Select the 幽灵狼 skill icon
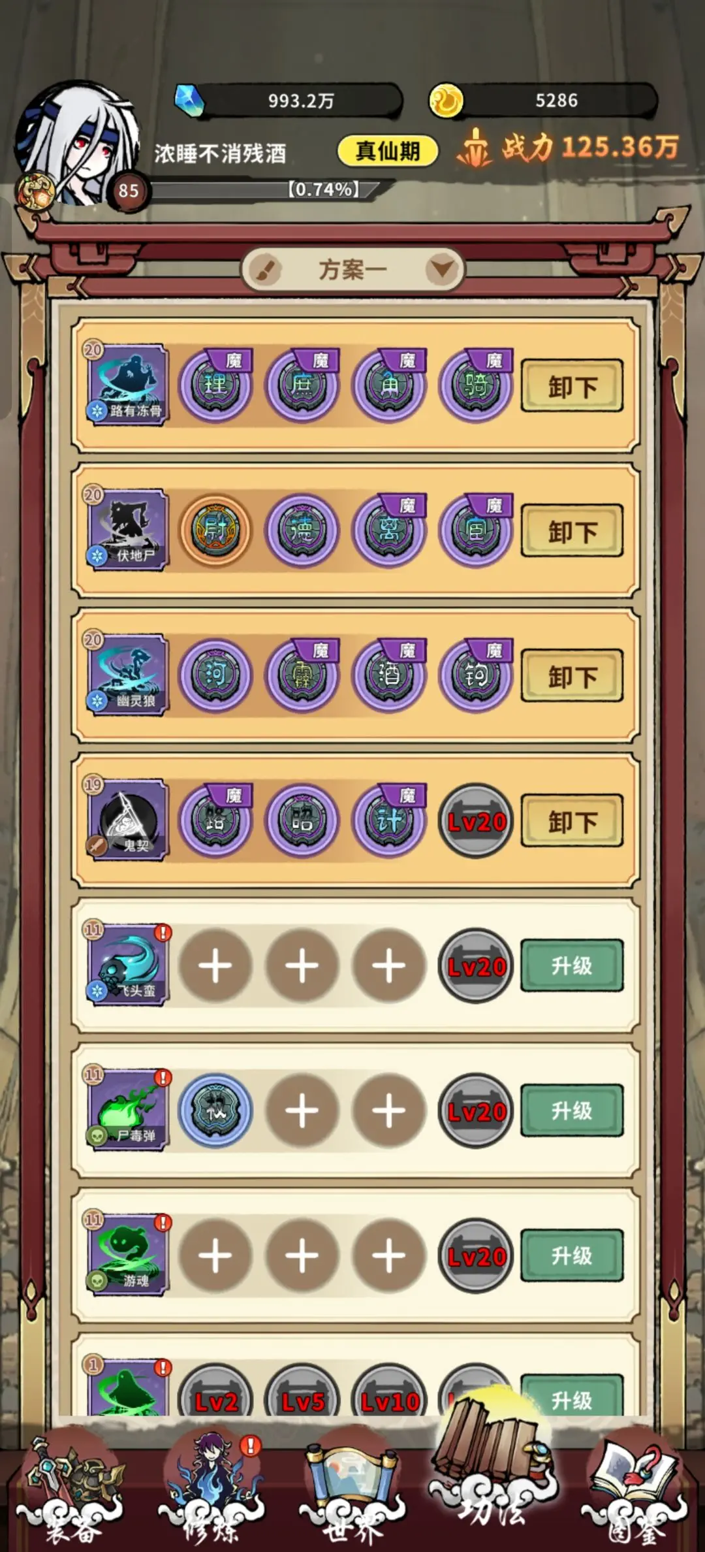705x1552 pixels. coord(127,675)
